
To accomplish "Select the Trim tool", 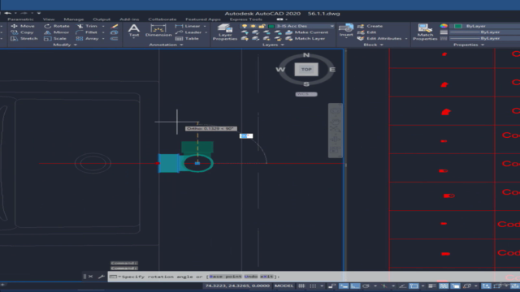I will click(87, 26).
